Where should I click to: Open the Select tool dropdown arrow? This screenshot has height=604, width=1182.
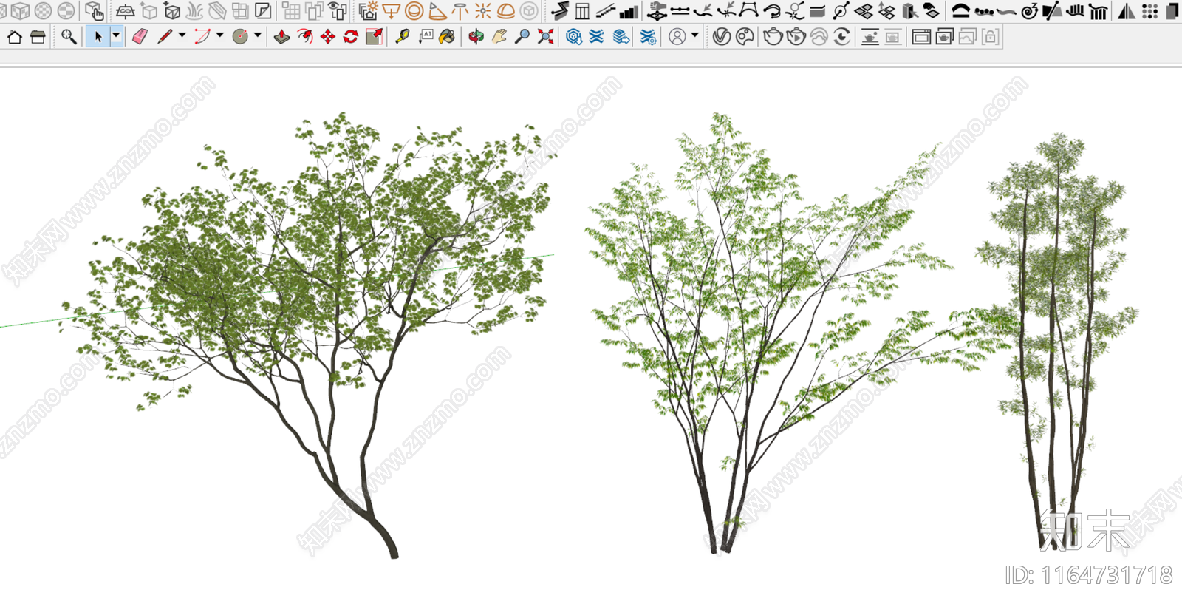click(116, 36)
